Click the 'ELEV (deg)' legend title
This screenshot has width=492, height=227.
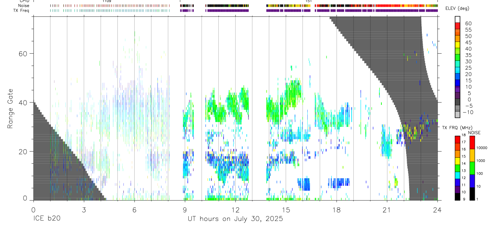pyautogui.click(x=456, y=8)
